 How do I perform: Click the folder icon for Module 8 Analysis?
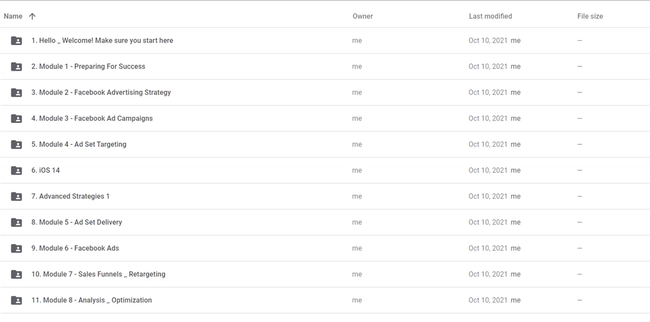16,300
